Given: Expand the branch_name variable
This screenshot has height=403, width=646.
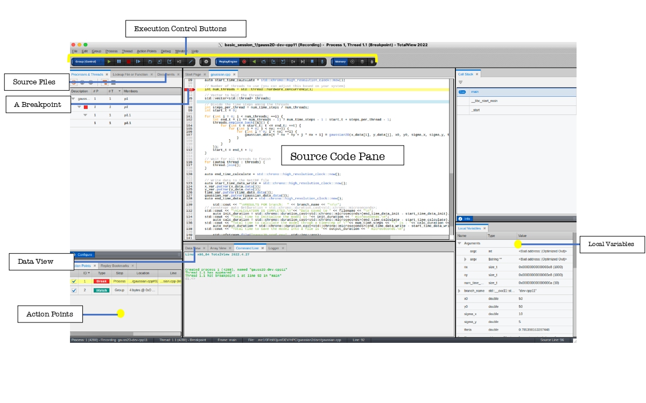Looking at the screenshot, I should coord(459,291).
